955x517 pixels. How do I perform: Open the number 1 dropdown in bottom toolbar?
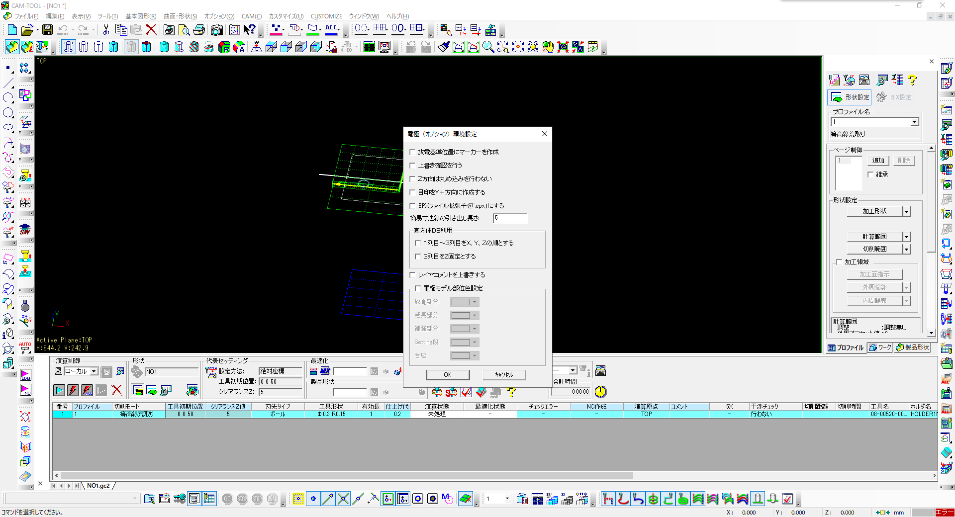(x=507, y=499)
